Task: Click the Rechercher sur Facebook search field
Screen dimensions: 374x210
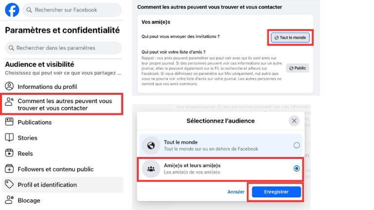Action: (x=73, y=10)
